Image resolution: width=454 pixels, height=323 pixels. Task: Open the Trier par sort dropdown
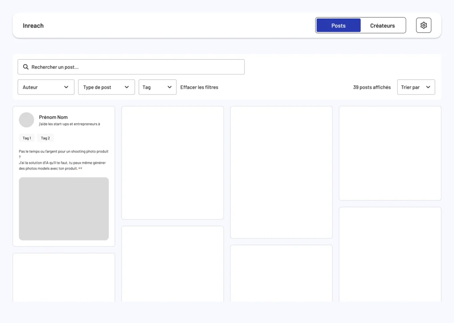click(416, 87)
